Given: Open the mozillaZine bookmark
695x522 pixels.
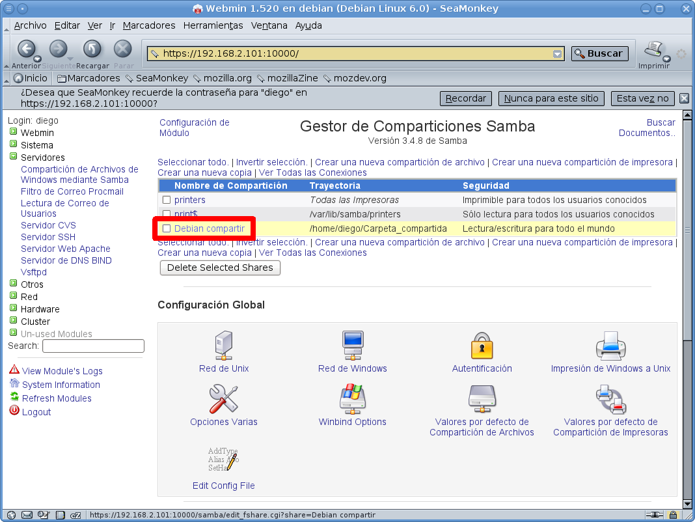Looking at the screenshot, I should click(x=288, y=79).
